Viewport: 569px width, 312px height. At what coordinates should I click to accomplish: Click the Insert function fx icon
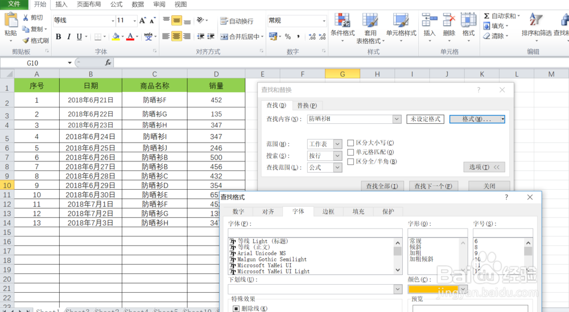[108, 63]
